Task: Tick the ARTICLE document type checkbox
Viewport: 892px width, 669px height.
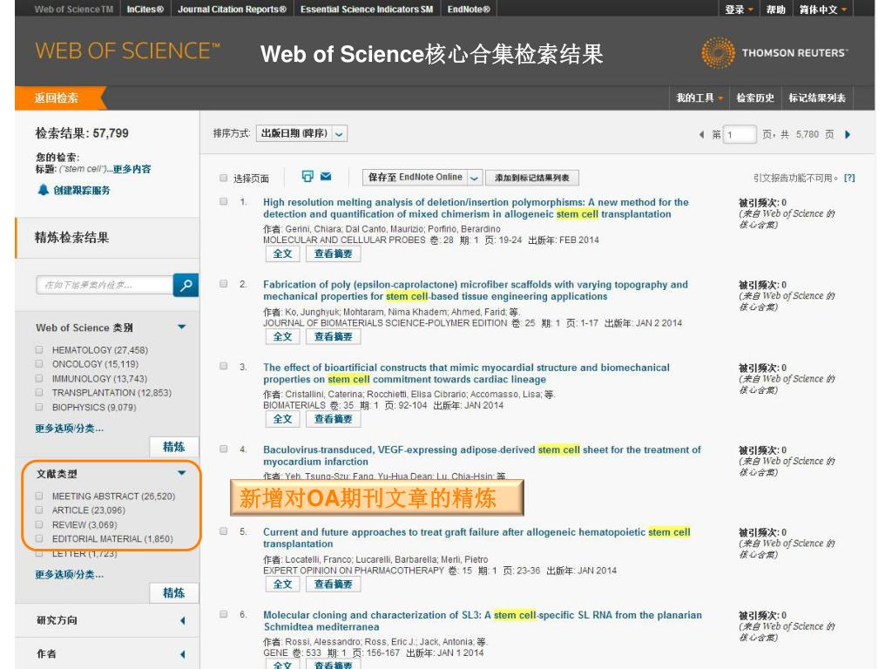Action: [x=39, y=510]
